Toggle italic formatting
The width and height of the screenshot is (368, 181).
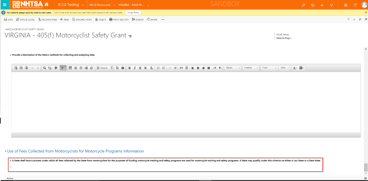[135, 68]
